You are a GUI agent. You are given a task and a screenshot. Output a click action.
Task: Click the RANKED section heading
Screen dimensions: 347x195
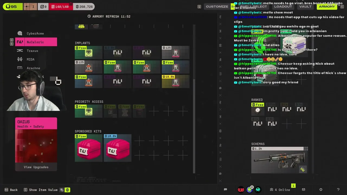coord(257,100)
